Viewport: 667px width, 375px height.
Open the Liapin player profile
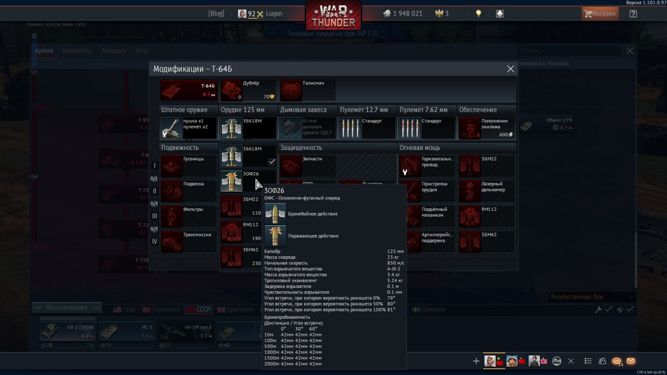260,14
